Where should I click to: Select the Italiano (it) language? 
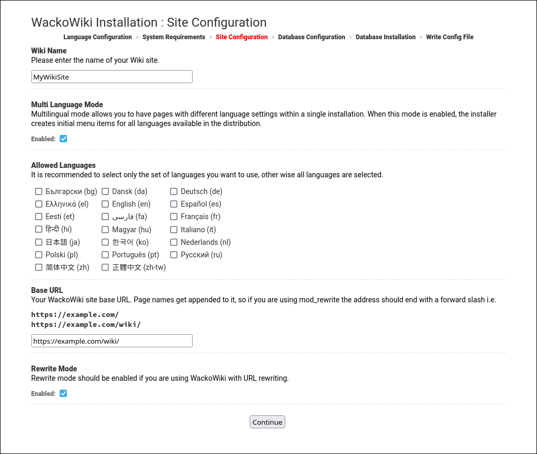coord(174,230)
